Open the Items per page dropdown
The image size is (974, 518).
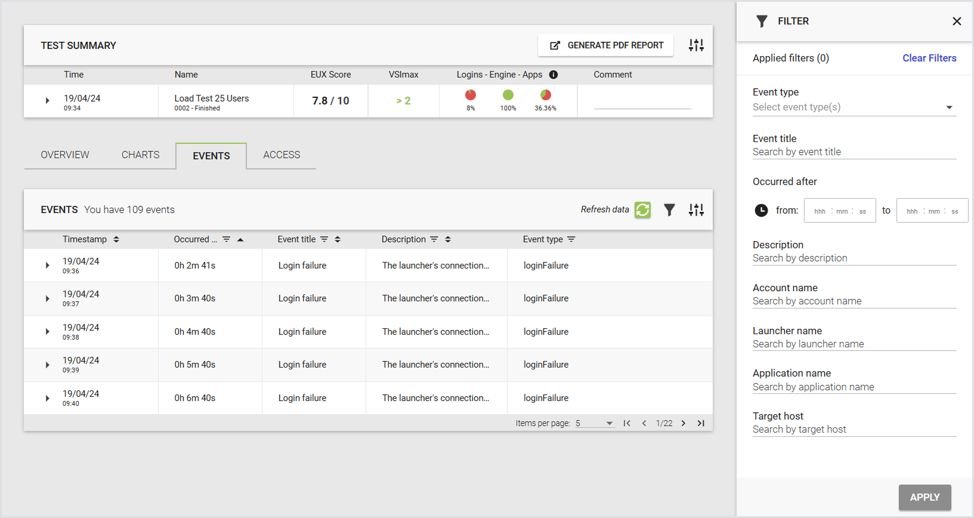(x=595, y=423)
